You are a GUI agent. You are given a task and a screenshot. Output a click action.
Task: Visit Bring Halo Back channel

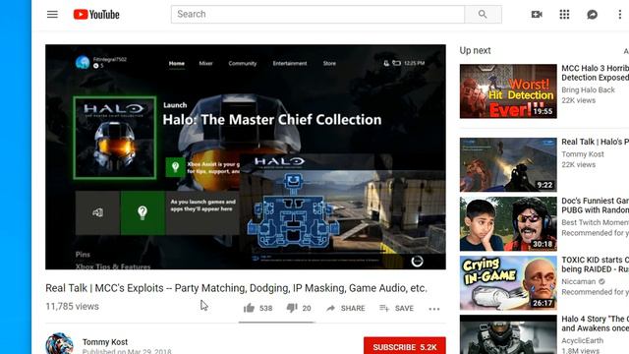point(588,89)
